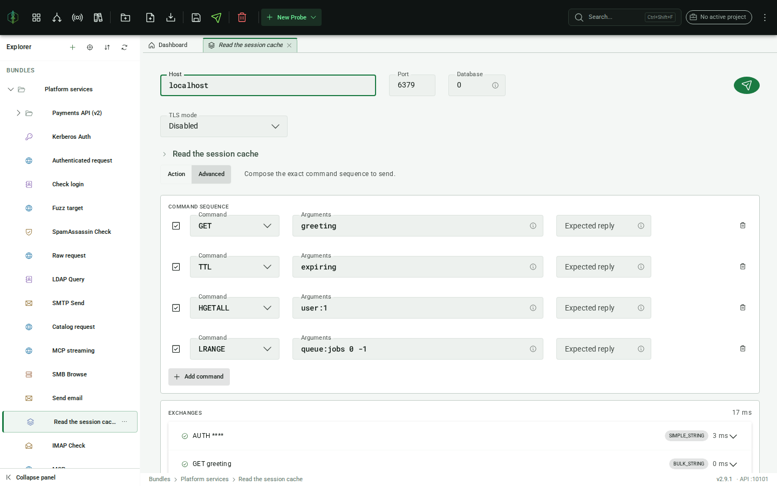Delete probe using red trash icon

pos(242,17)
